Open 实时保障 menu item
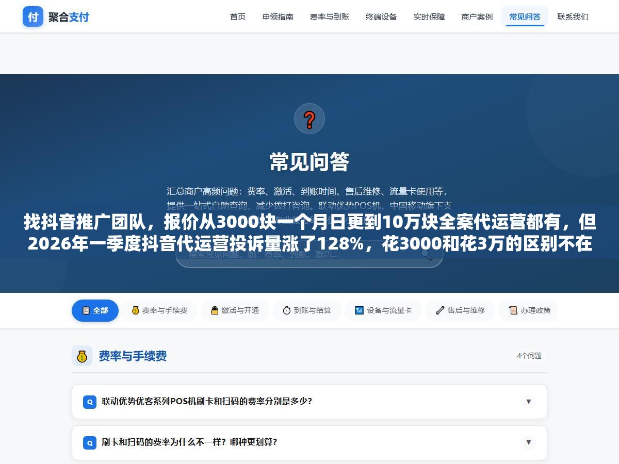 click(429, 16)
